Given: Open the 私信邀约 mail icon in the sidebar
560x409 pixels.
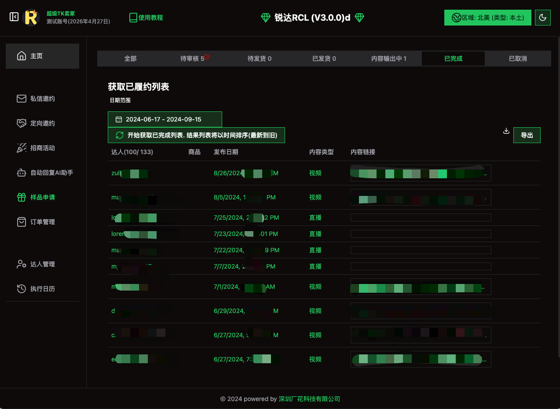Looking at the screenshot, I should (22, 99).
